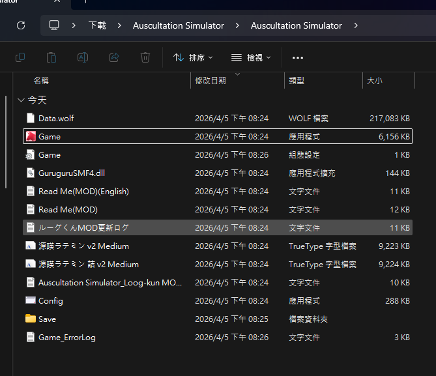Click the WOLF 檔案 type cell
The width and height of the screenshot is (436, 376).
[x=308, y=119]
